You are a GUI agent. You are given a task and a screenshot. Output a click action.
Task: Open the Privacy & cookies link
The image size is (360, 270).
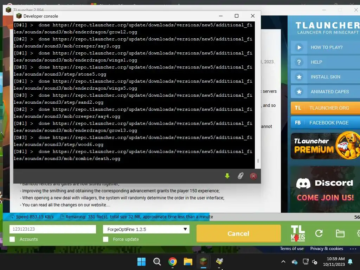click(327, 249)
